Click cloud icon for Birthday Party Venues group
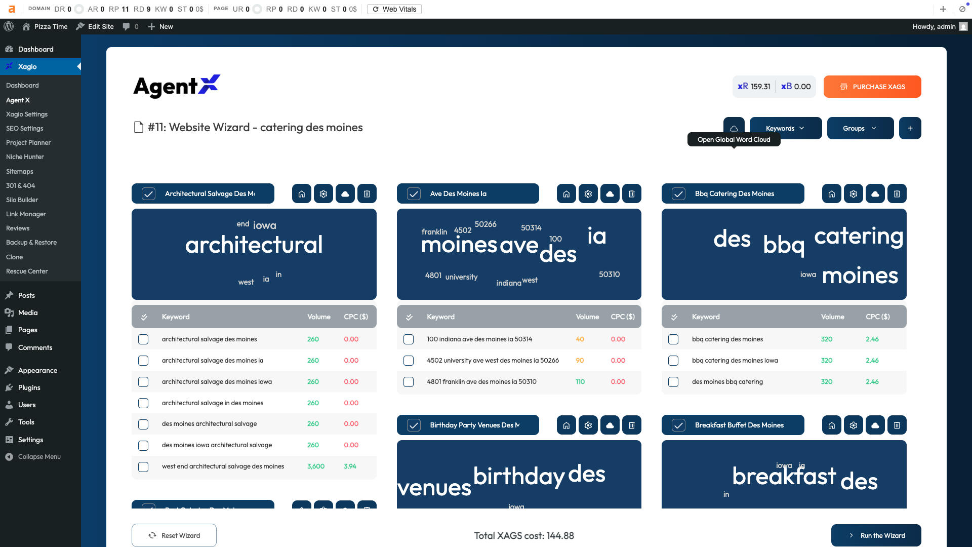The width and height of the screenshot is (972, 547). coord(610,425)
